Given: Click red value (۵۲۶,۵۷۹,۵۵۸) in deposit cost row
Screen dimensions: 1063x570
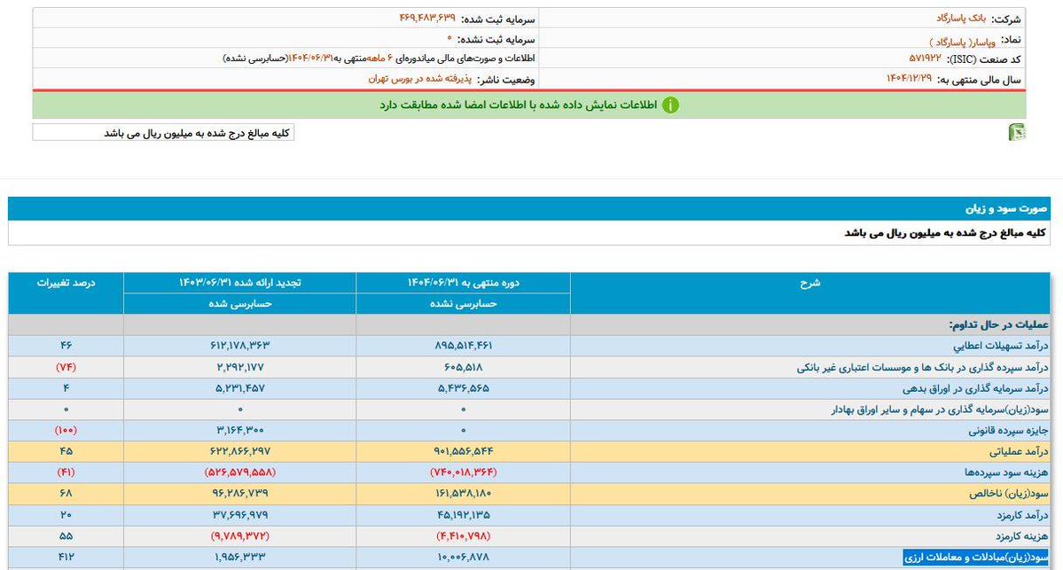Looking at the screenshot, I should (x=240, y=472).
